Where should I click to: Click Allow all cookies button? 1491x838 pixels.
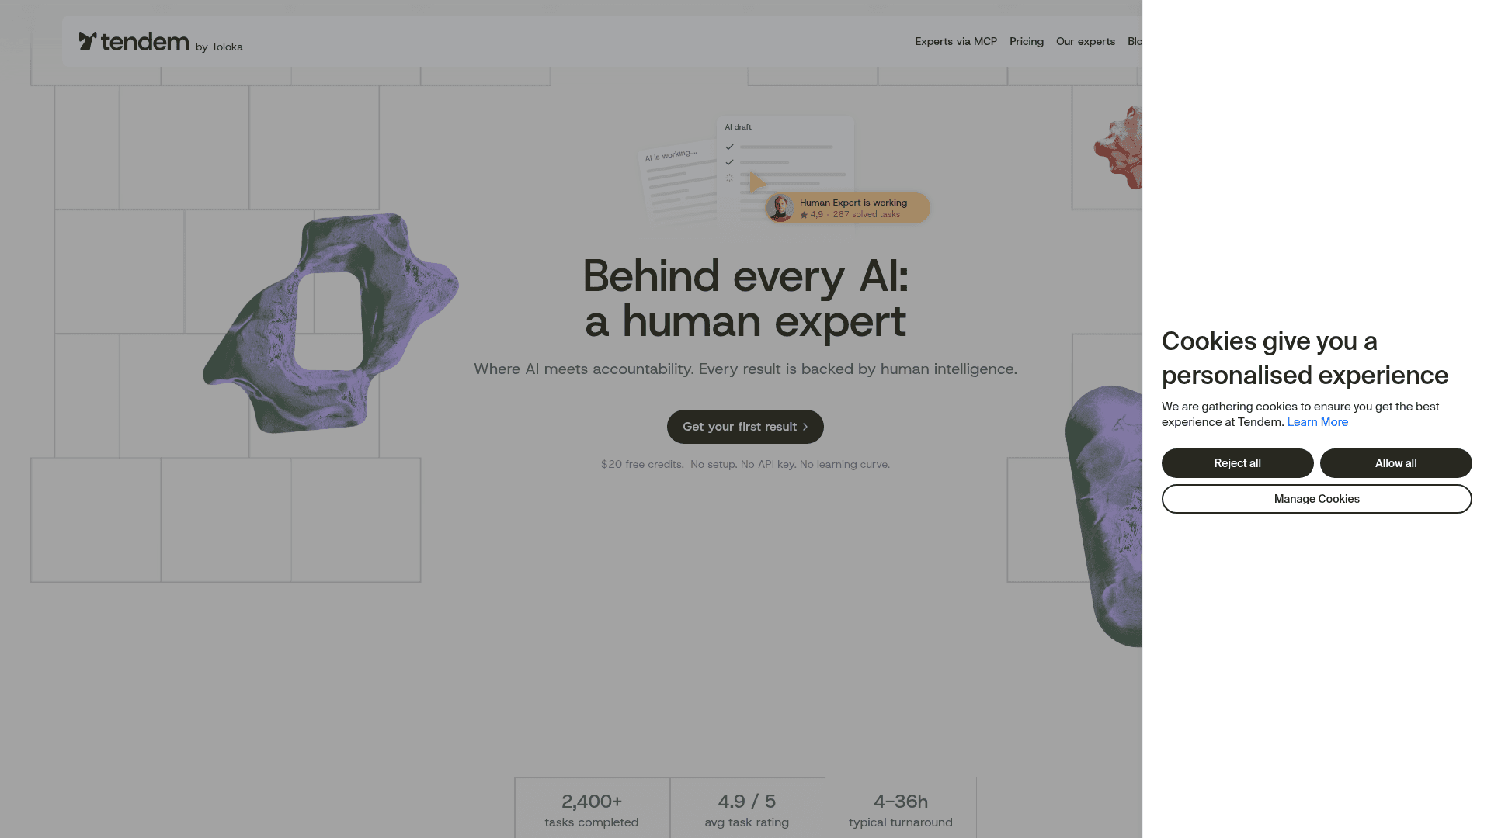click(1396, 463)
